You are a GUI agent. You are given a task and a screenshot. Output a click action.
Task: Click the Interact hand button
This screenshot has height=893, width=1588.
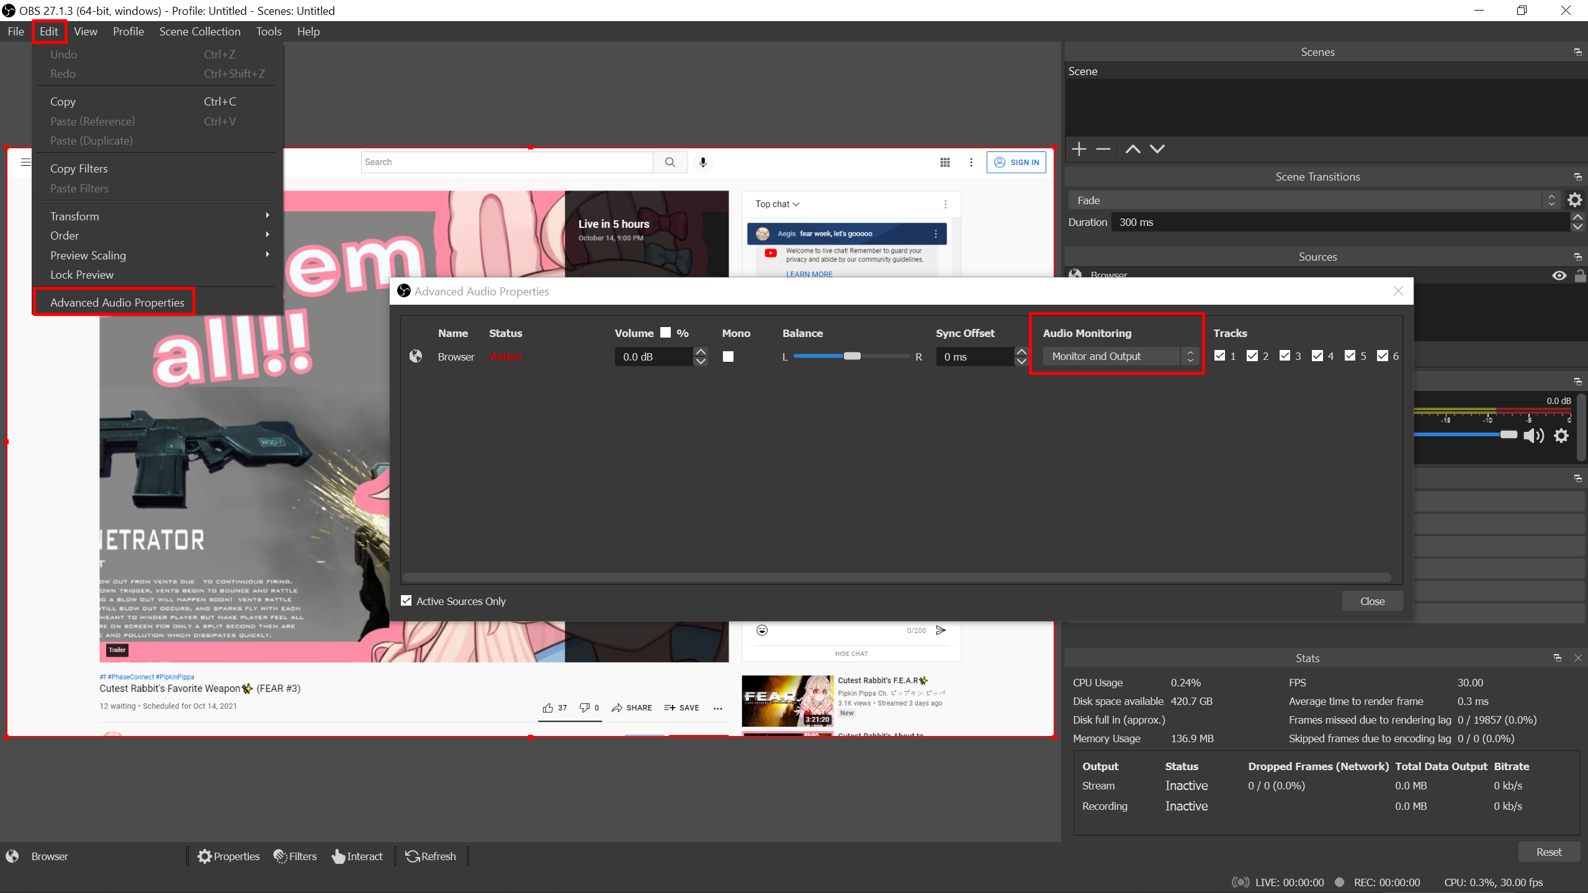357,856
